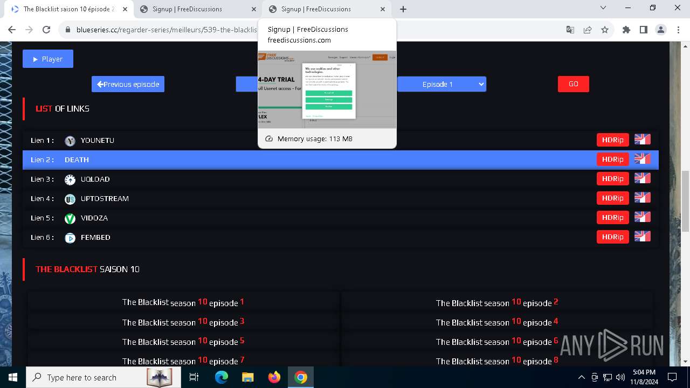Open File Explorer from taskbar
Screen dimensions: 690x388
[x=247, y=377]
